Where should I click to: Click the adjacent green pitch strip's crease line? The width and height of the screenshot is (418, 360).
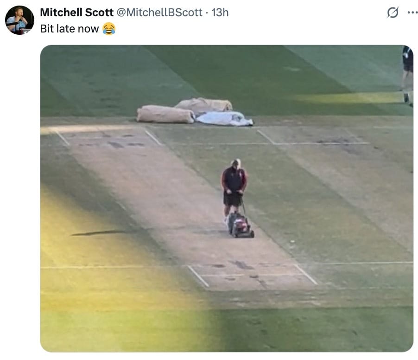click(313, 138)
